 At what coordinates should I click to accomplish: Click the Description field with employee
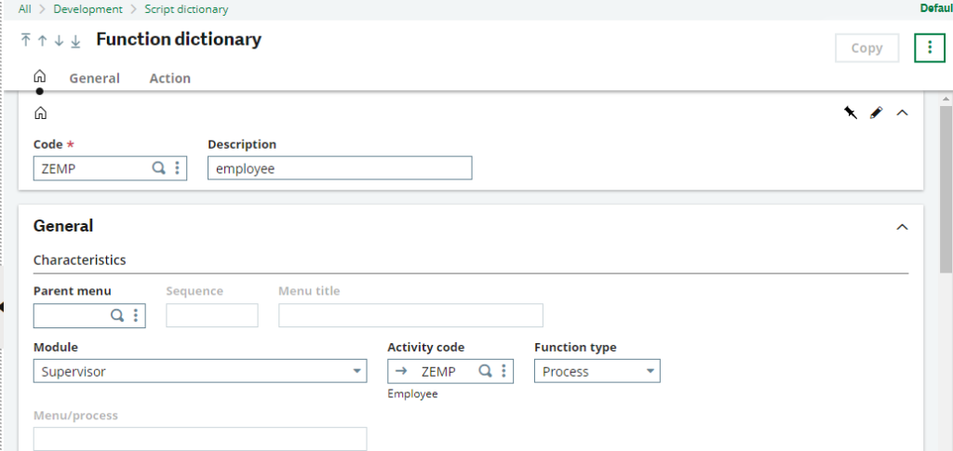click(x=340, y=168)
